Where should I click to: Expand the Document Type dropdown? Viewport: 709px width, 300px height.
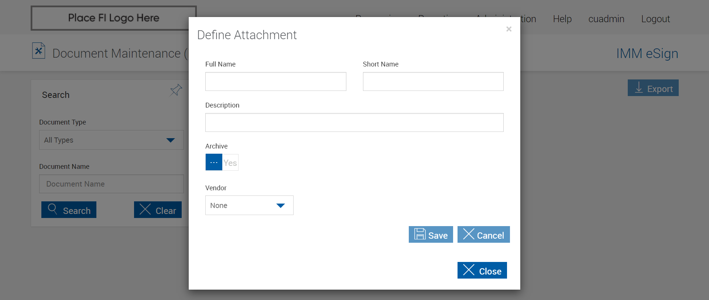tap(111, 140)
